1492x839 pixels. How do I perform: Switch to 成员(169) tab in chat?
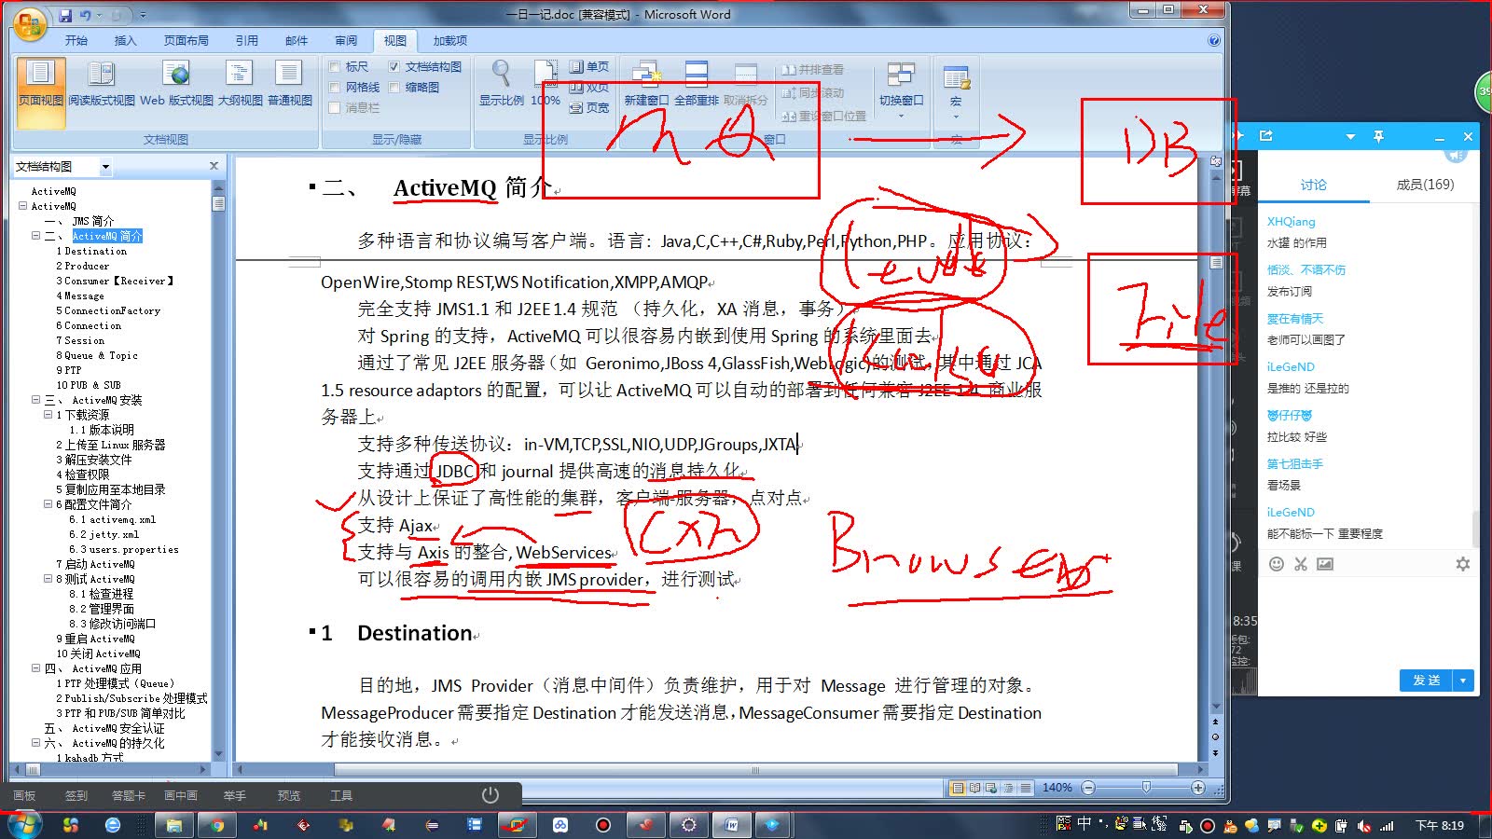click(x=1425, y=185)
